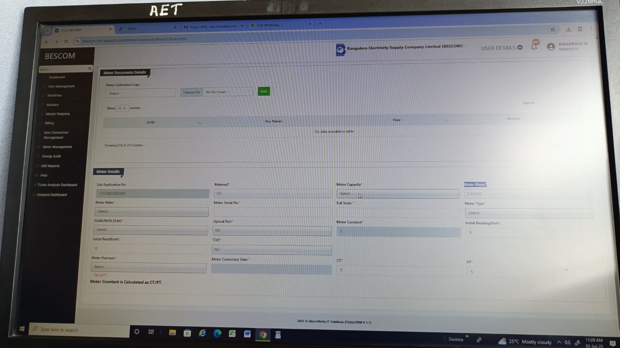
Task: Open Task View on taskbar
Action: pyautogui.click(x=151, y=332)
